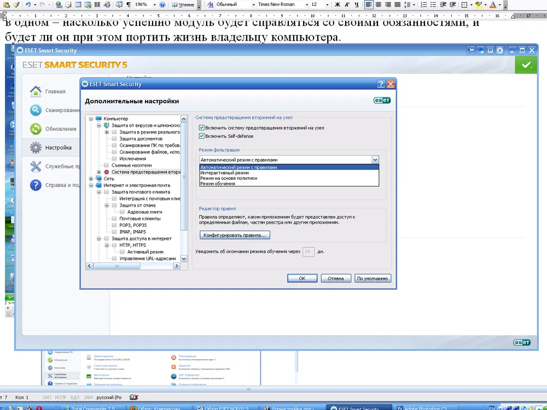Select 'Исключения' in settings tree
Image resolution: width=547 pixels, height=410 pixels.
click(x=132, y=159)
